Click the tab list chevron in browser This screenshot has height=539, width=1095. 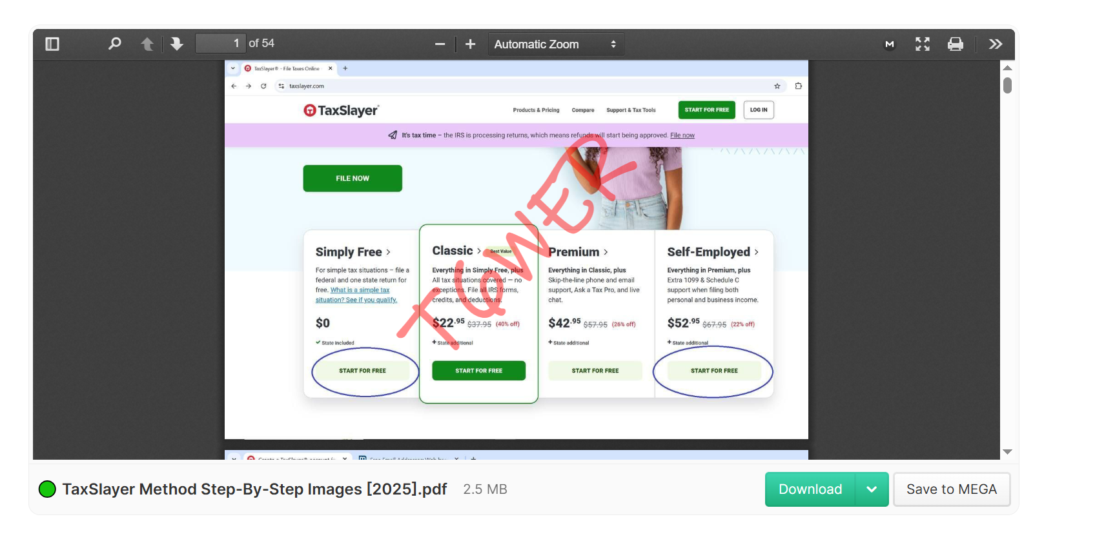(x=233, y=68)
